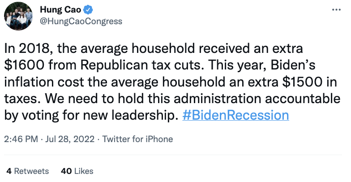This screenshot has height=182, width=351.
Task: Click the blue verified badge
Action: pyautogui.click(x=88, y=10)
